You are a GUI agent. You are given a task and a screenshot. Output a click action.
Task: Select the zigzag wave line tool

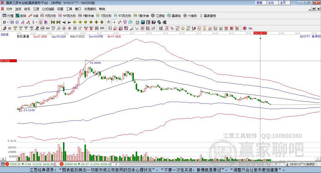pos(137,28)
